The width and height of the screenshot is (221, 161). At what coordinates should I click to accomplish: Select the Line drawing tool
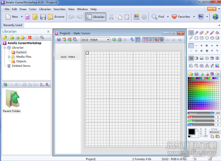191,38
